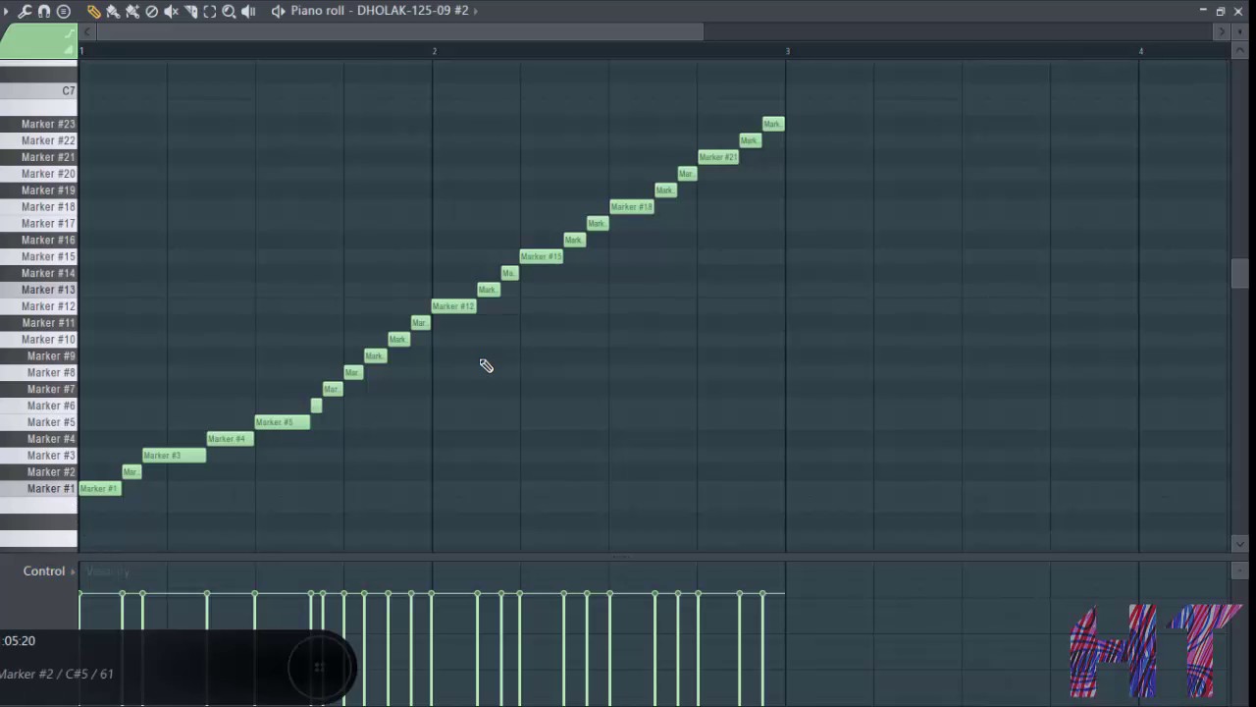
Task: Preview the Marker #7 key
Action: click(38, 389)
